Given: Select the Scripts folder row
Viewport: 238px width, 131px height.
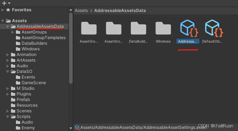Looking at the screenshot, I should click(x=34, y=117).
